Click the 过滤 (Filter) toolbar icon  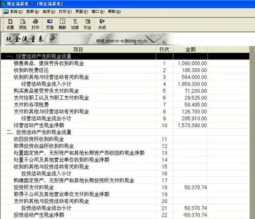(x=75, y=24)
